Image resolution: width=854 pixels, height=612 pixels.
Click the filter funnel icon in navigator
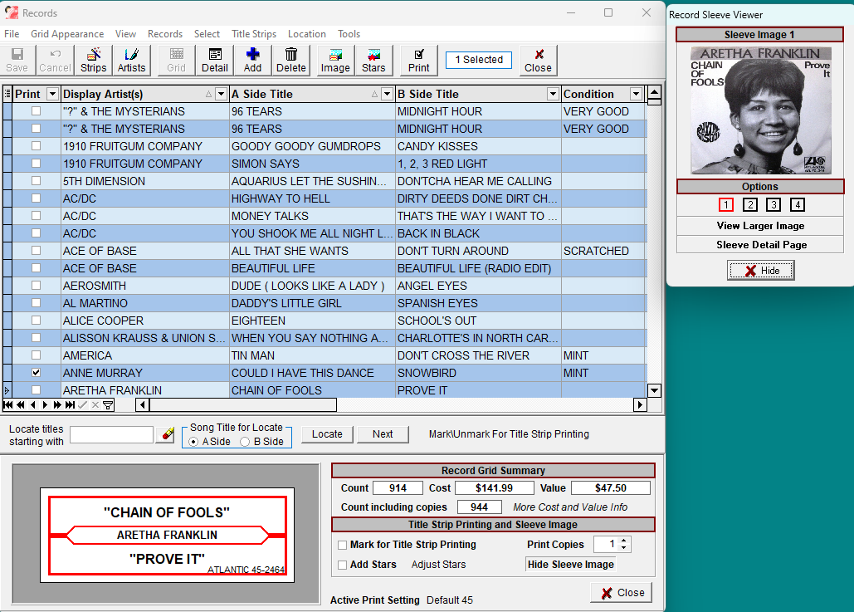click(108, 405)
